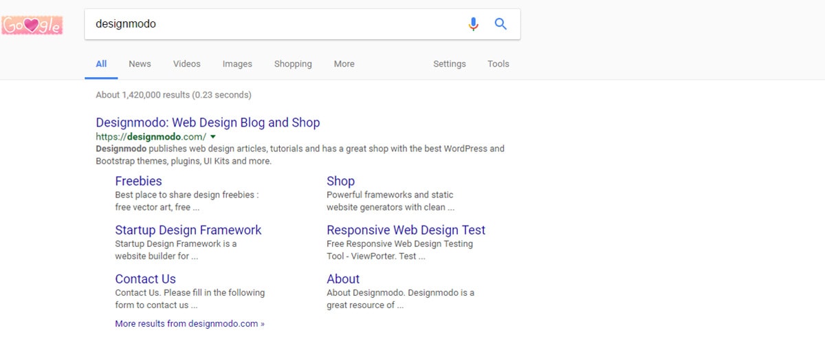Switch to the Images tab
Viewport: 825px width, 346px height.
(x=237, y=64)
